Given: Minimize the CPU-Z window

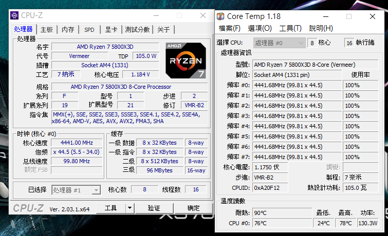Looking at the screenshot, I should tap(156, 15).
